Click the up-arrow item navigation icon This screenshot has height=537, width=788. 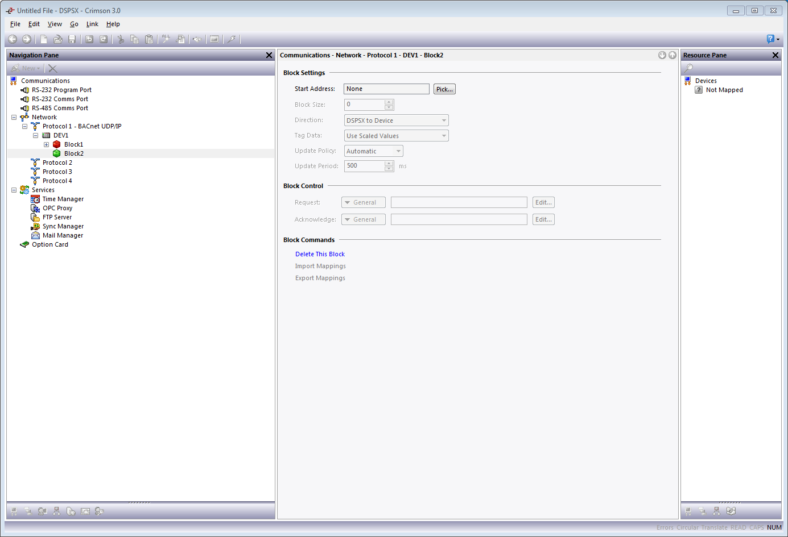[x=673, y=55]
